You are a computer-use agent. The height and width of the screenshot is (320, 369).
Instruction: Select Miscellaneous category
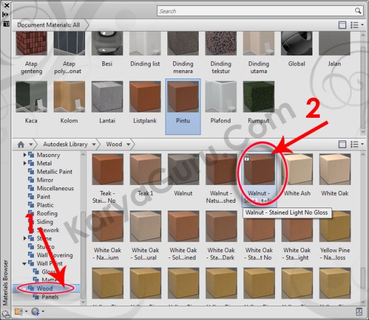55,189
